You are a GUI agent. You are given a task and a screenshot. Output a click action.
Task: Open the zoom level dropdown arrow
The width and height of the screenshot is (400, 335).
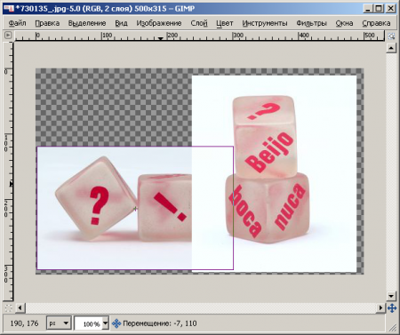coord(105,323)
